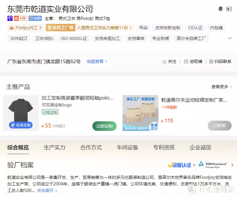Click the police badge icon near company title
237x197 pixels.
(221, 9)
